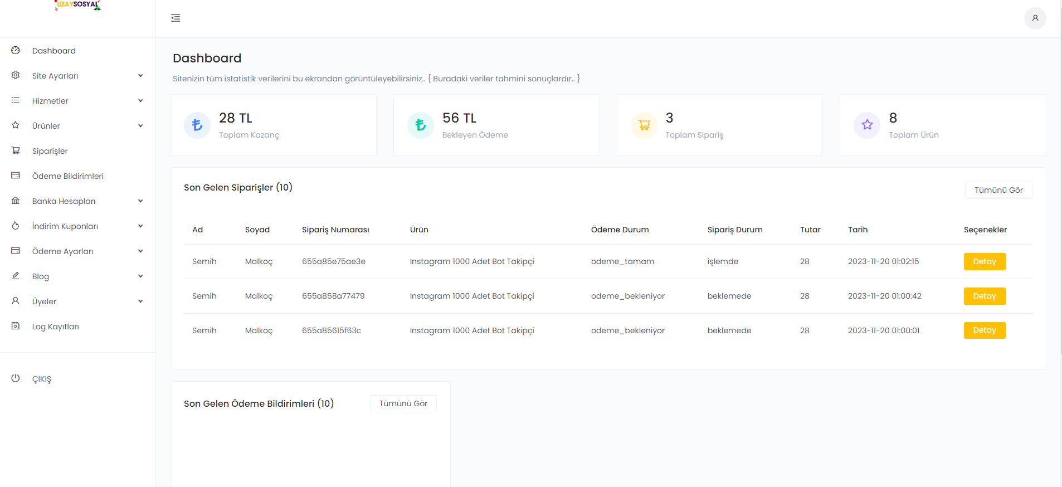Click Tümünü Gör for Son Gelen Ödeme Bildirimleri
The height and width of the screenshot is (487, 1062).
(403, 403)
